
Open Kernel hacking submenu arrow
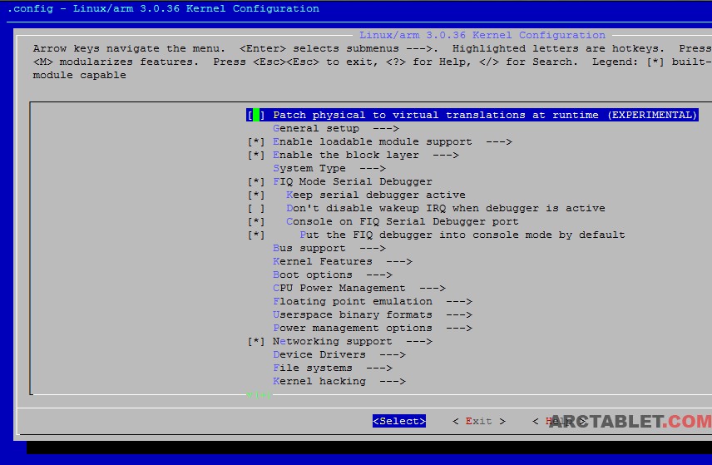pyautogui.click(x=393, y=382)
